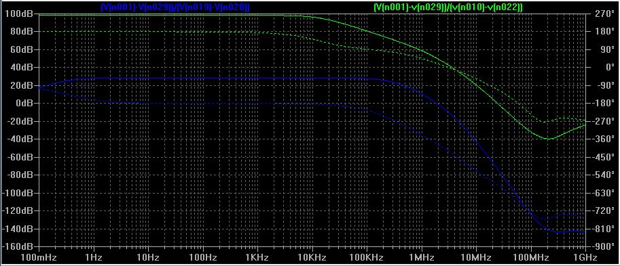Click the -450° phase axis label
The image size is (620, 266).
pos(602,157)
